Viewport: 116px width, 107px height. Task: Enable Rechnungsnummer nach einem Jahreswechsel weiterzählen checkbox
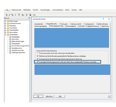click(x=38, y=53)
